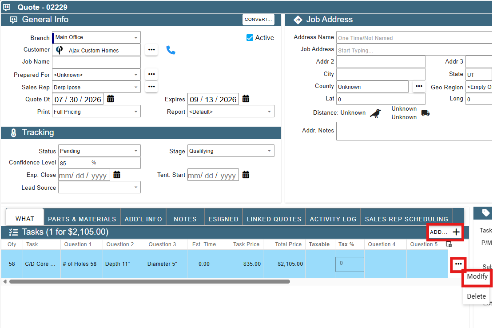
Task: Switch to the ADD'L INFO tab
Action: coord(143,217)
